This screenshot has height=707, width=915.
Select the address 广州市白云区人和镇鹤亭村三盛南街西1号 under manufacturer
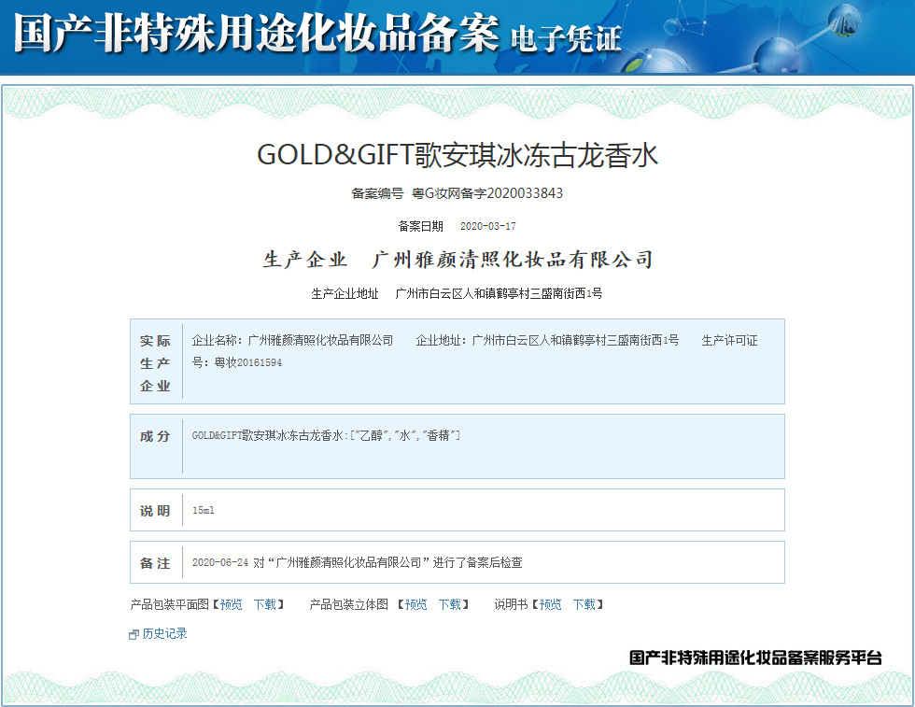coord(499,293)
